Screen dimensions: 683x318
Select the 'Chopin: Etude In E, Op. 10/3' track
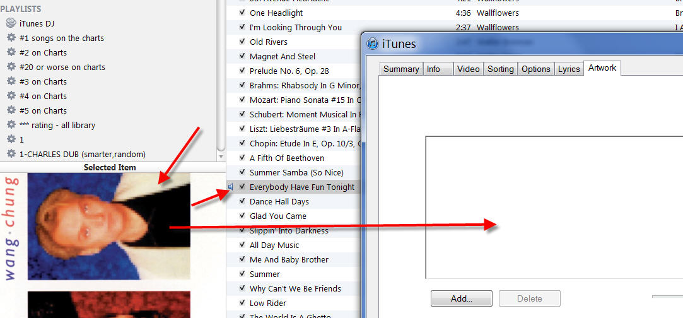[305, 143]
